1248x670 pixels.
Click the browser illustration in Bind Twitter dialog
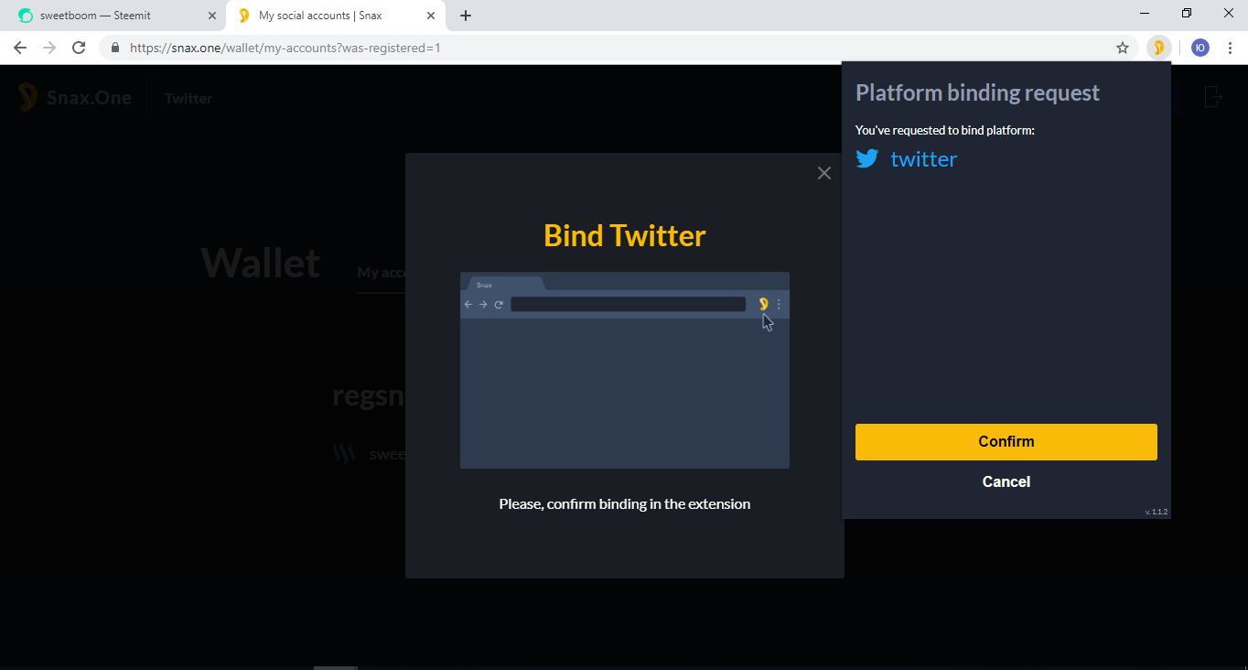[x=625, y=371]
